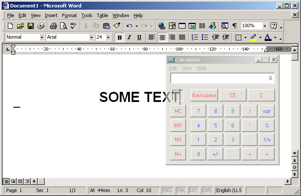Viewport: 301px width, 196px height.
Task: Open font size dropdown showing 24
Action: [x=108, y=37]
